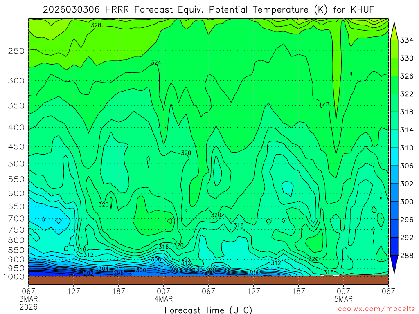Select the 322 value on the color legend
This screenshot has width=419, height=314.
(407, 94)
